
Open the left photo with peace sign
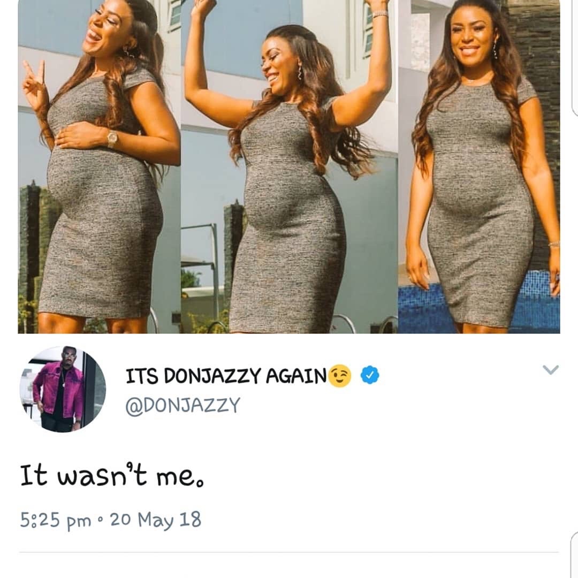coord(99,166)
